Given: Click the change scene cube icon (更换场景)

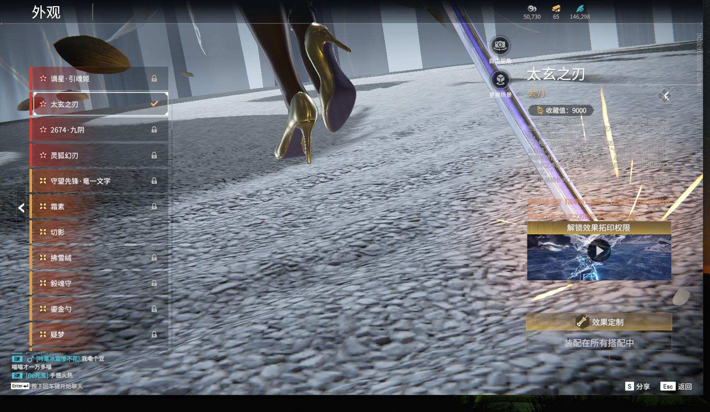Looking at the screenshot, I should click(x=500, y=80).
